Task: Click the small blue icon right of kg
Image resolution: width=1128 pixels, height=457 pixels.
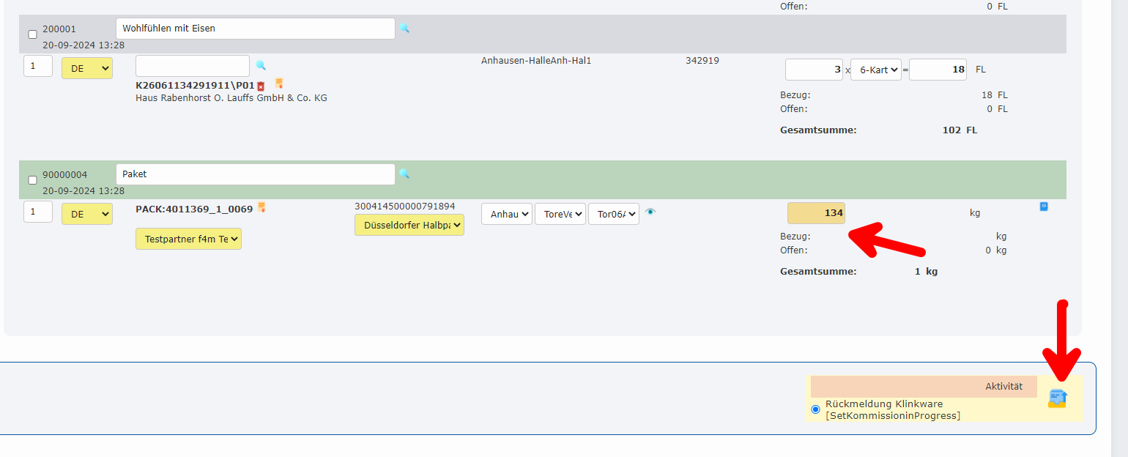Action: tap(1044, 207)
